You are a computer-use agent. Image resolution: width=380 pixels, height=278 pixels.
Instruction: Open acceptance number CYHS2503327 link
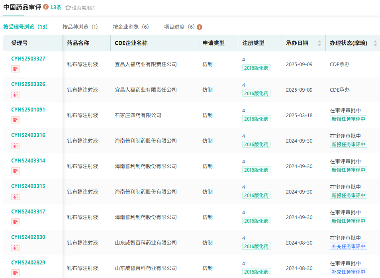tap(28, 59)
